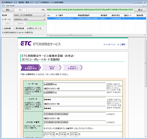Click the first パスワード input field
148x139 pixels.
(x=75, y=99)
